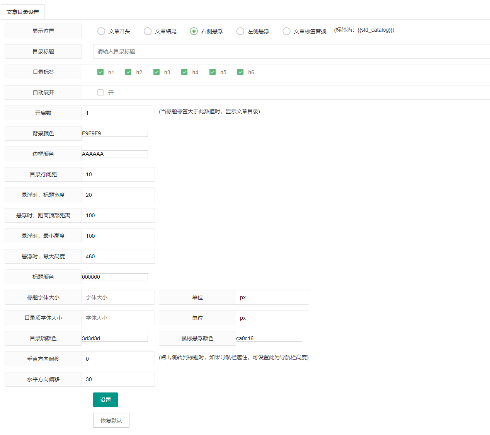Screen dimensions: 490x435
Task: Click the 目录项字体大小 unit px field
Action: (272, 318)
